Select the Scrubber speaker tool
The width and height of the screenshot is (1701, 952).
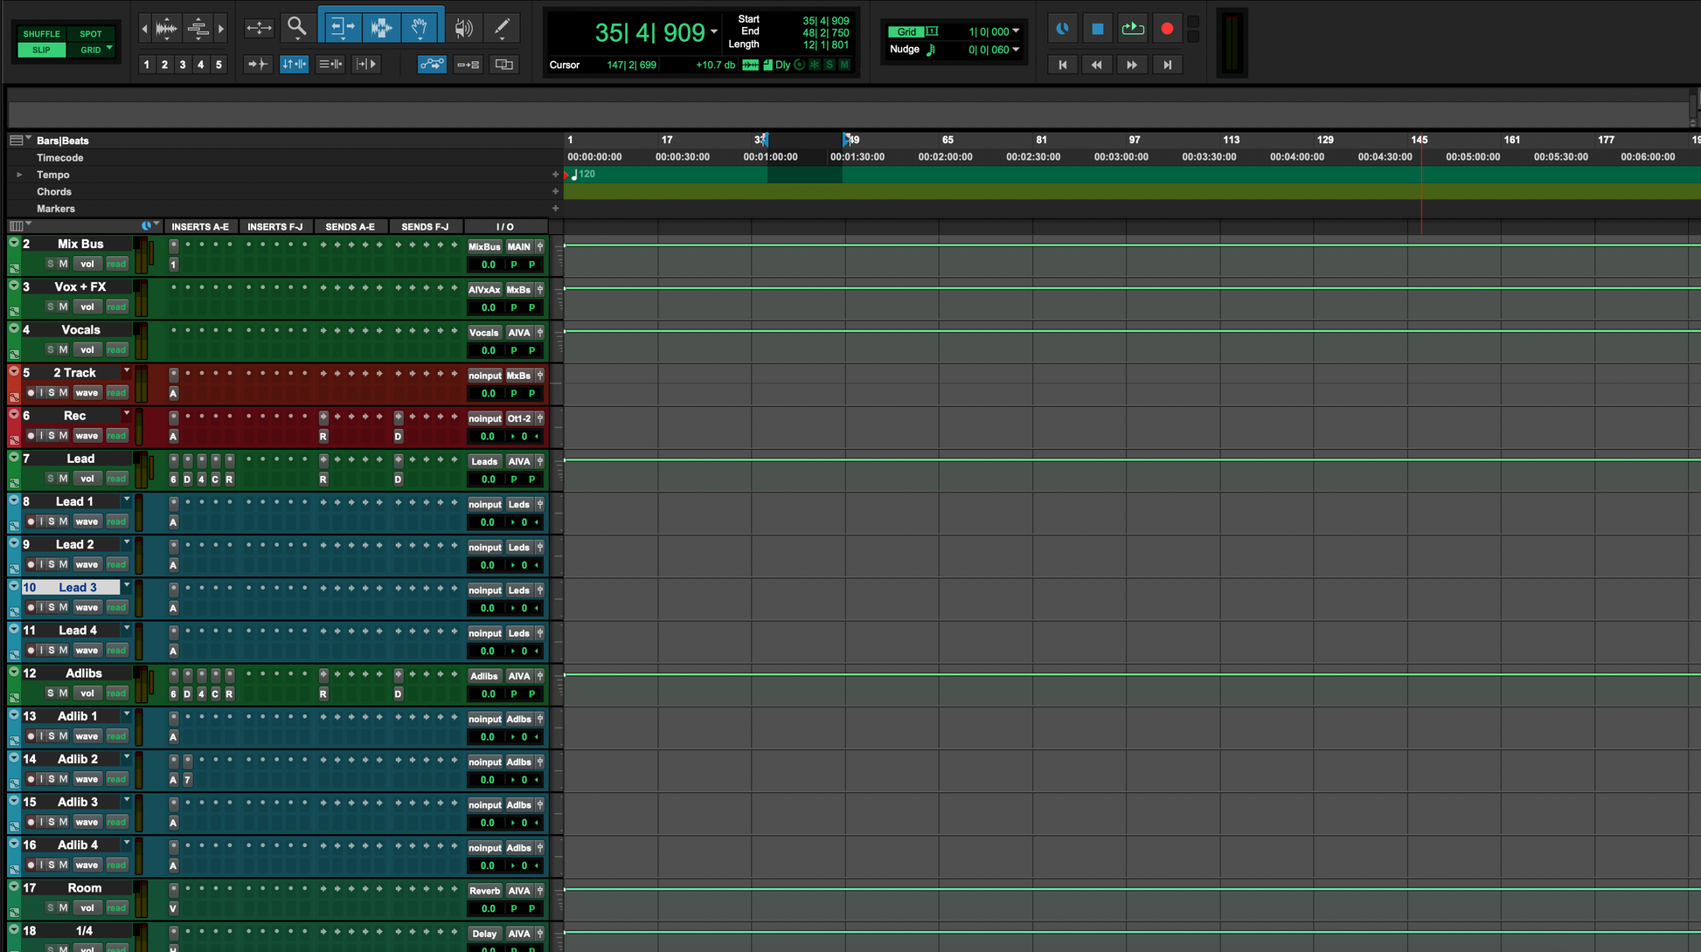pos(463,28)
